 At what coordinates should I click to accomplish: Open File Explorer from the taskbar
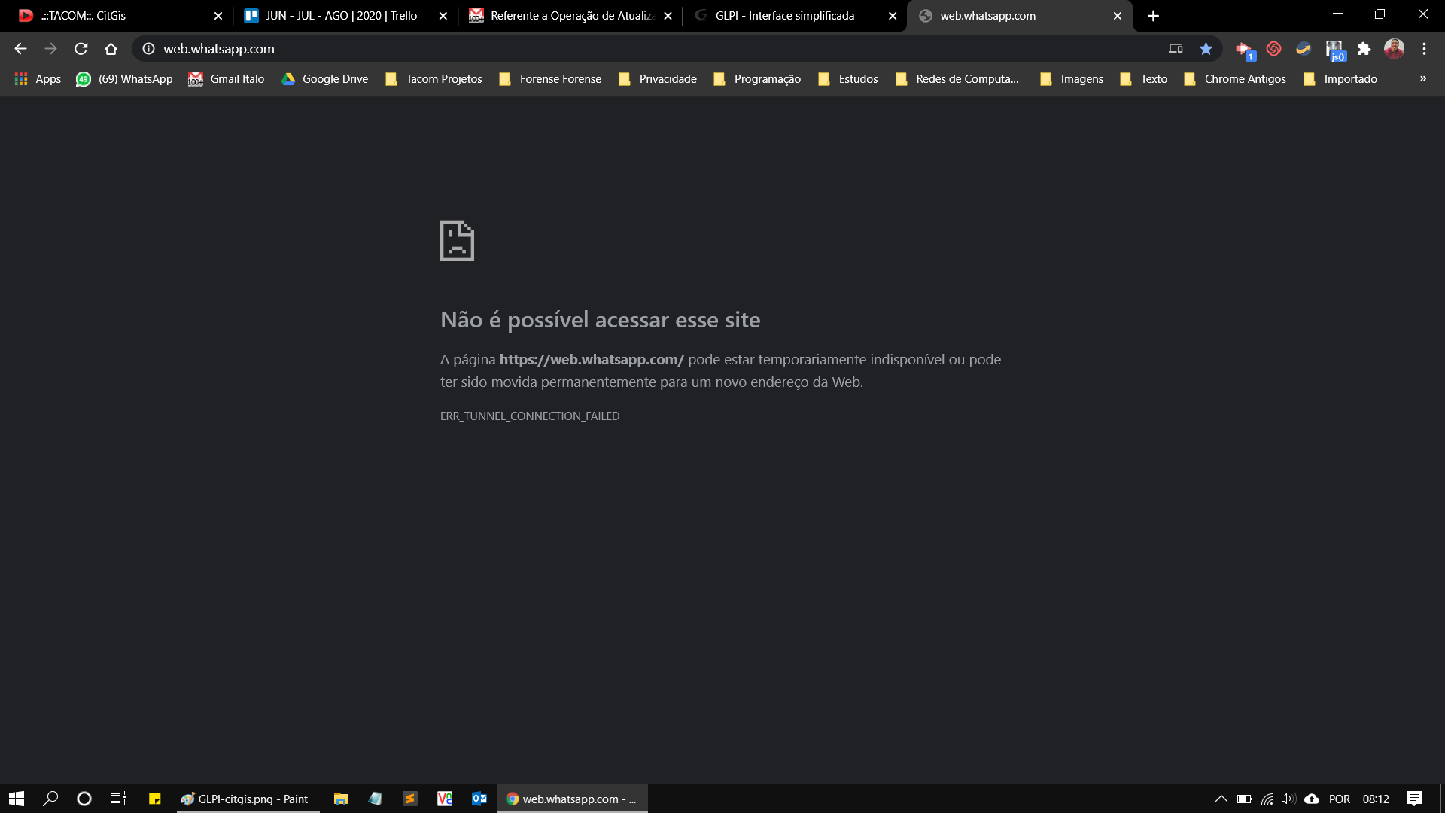pos(341,799)
